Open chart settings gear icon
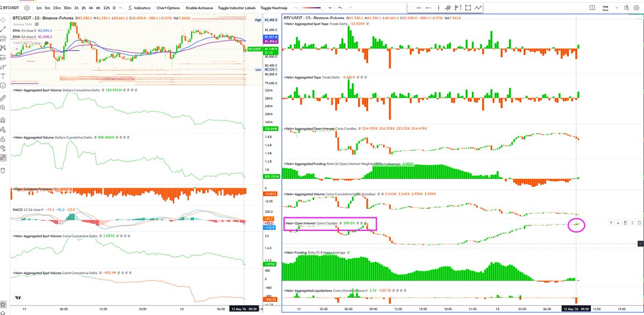Viewport: 644px width, 315px height. pos(636,8)
